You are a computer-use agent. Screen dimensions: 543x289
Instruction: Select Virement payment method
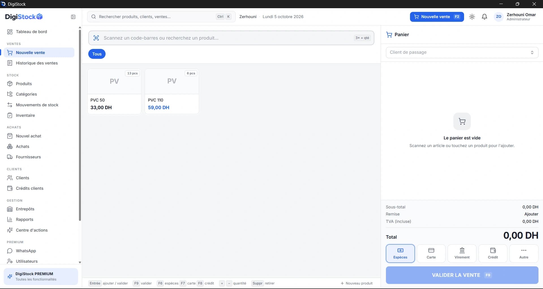click(x=462, y=253)
